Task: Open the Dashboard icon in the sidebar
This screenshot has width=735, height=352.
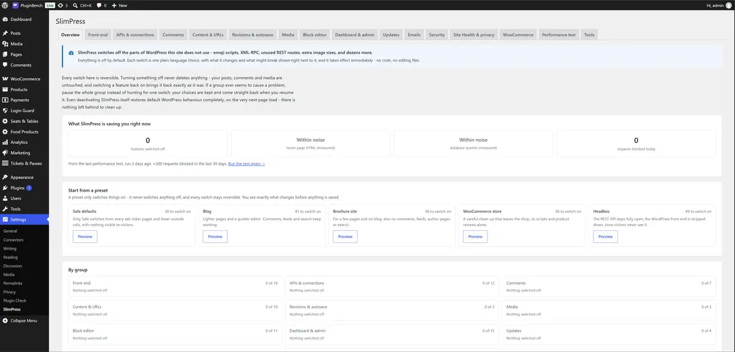Action: 5,20
